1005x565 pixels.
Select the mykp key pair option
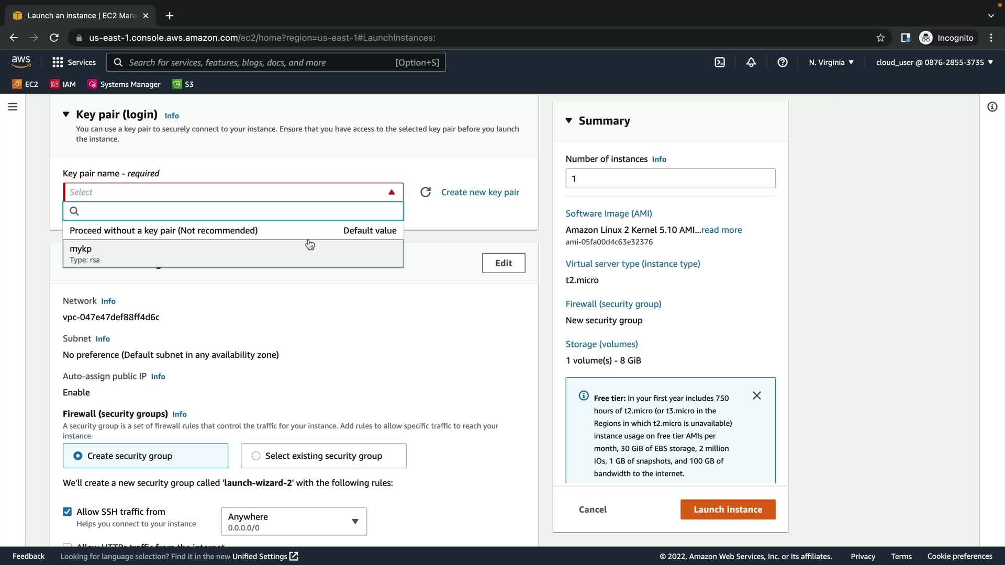point(233,254)
